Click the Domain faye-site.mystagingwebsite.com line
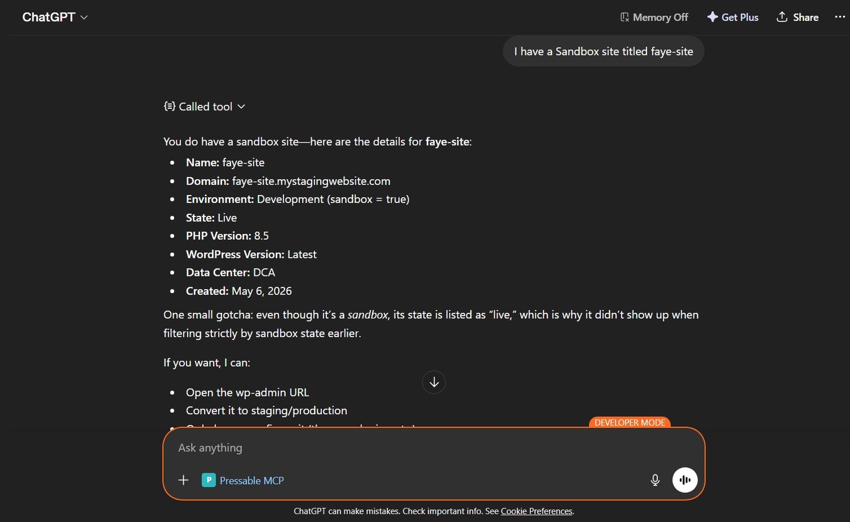 tap(288, 181)
